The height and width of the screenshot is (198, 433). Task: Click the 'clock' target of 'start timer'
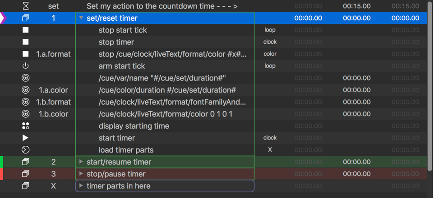(x=270, y=138)
